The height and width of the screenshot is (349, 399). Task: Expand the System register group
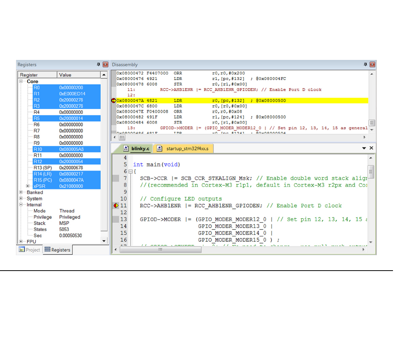point(21,198)
